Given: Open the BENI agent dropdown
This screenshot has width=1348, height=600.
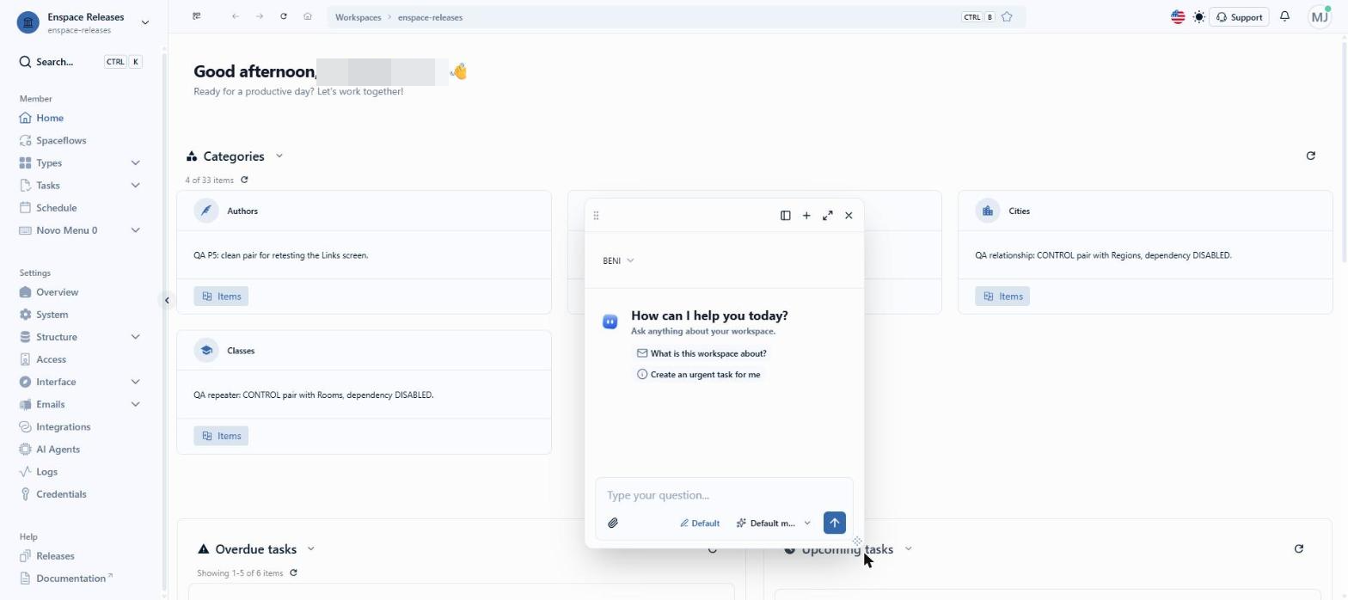Looking at the screenshot, I should (618, 260).
